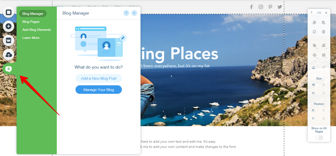This screenshot has width=336, height=156.
Task: Open My Uploads cloud icon
Action: click(x=8, y=55)
